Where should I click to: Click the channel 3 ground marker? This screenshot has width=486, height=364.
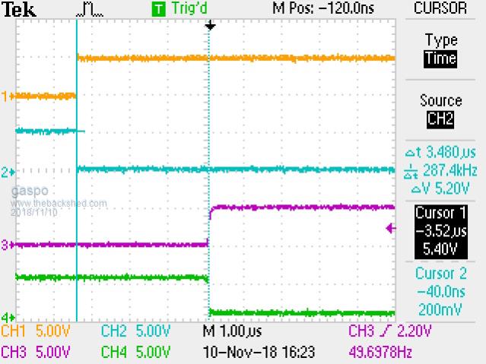pyautogui.click(x=6, y=245)
